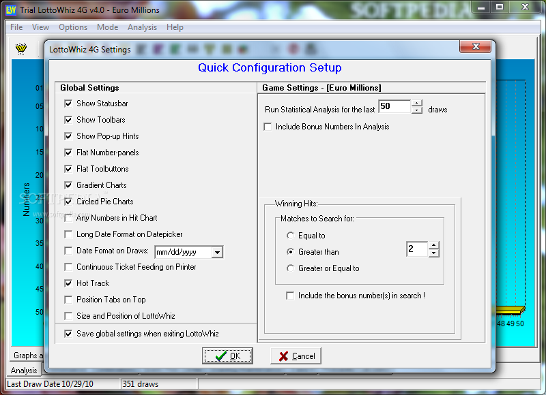Image resolution: width=546 pixels, height=395 pixels.
Task: Open the File menu
Action: tap(16, 27)
